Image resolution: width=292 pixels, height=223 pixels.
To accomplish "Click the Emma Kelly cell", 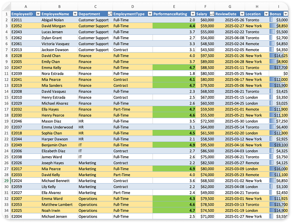I will [59, 68].
